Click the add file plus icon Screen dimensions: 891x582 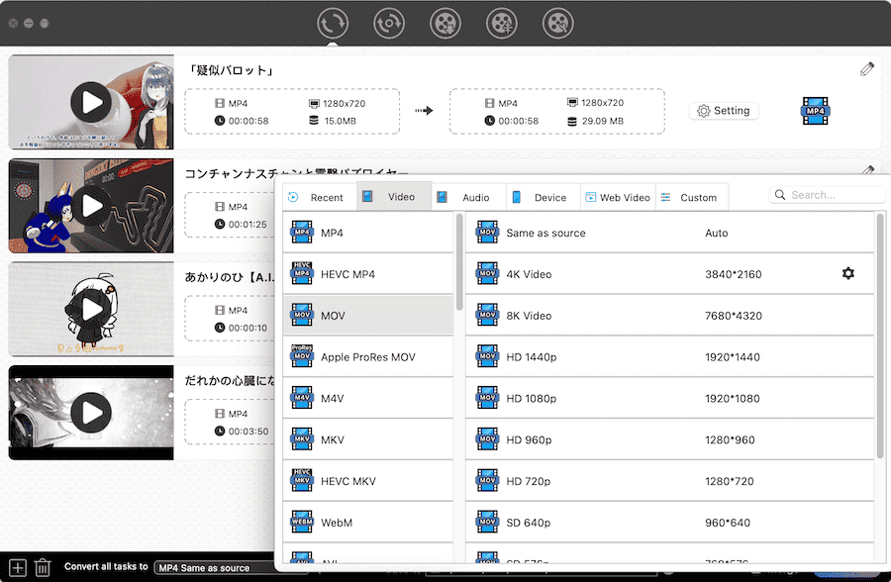coord(18,567)
